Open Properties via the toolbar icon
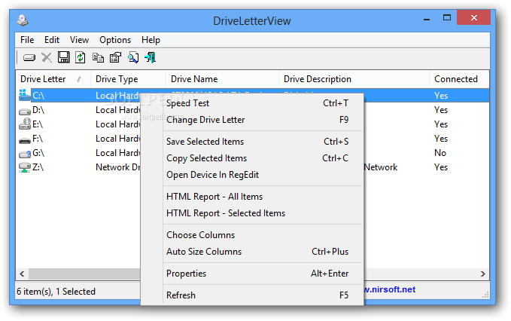 (115, 57)
